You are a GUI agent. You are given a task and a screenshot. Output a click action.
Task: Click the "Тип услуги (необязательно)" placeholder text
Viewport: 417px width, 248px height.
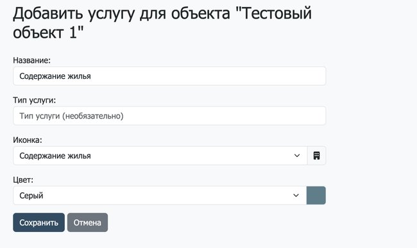71,116
